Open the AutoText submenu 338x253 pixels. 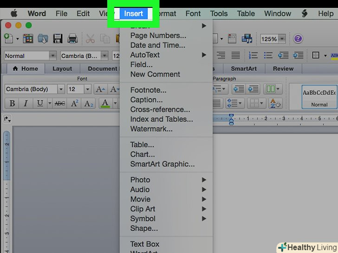pos(166,55)
